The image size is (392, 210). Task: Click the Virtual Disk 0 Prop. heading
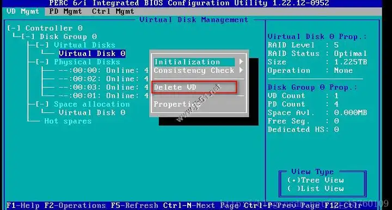317,36
